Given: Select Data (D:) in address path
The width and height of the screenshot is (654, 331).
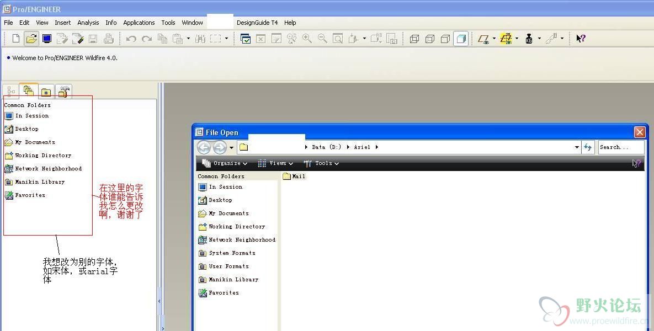Looking at the screenshot, I should (x=326, y=147).
